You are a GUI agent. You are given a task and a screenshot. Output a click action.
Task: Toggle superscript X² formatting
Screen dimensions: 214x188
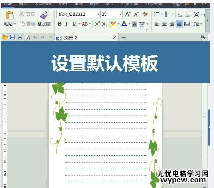click(x=97, y=24)
